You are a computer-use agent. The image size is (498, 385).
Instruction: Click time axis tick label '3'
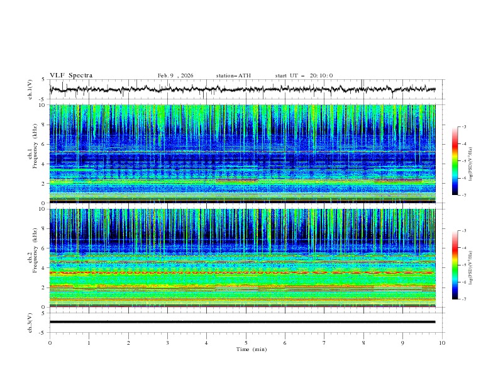(167, 343)
